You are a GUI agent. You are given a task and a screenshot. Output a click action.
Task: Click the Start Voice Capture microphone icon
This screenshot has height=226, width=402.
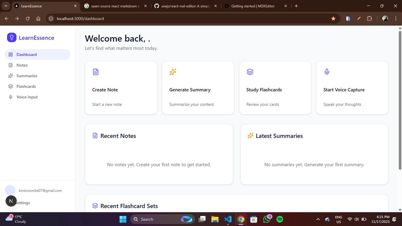327,71
